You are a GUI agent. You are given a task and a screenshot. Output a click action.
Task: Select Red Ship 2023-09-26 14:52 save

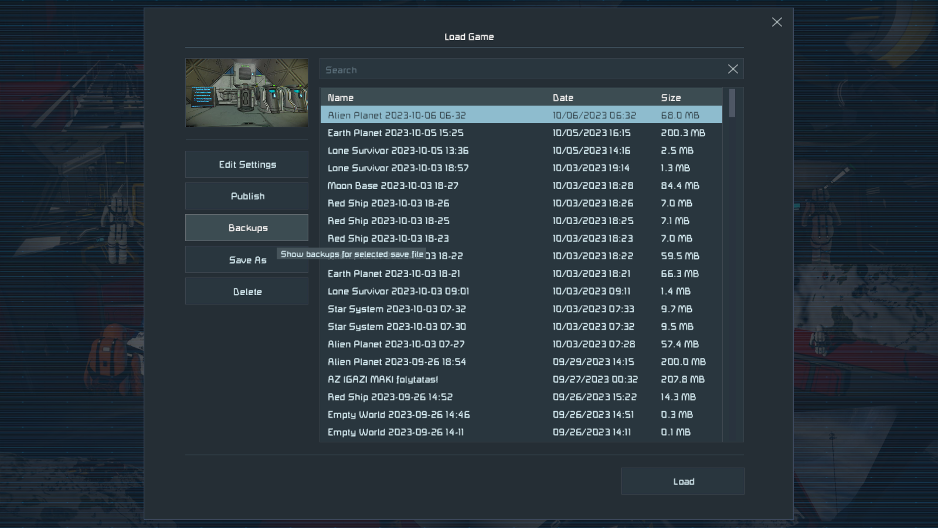coord(390,397)
